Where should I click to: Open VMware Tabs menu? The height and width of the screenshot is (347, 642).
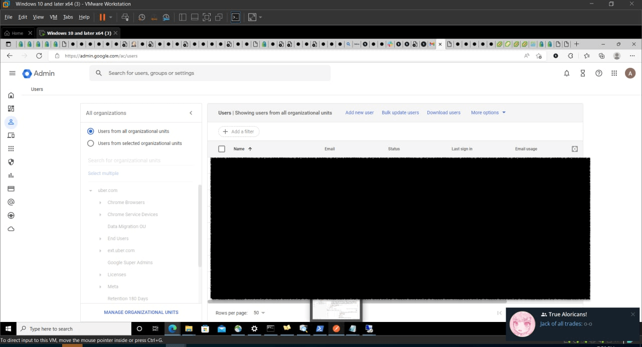pos(68,17)
